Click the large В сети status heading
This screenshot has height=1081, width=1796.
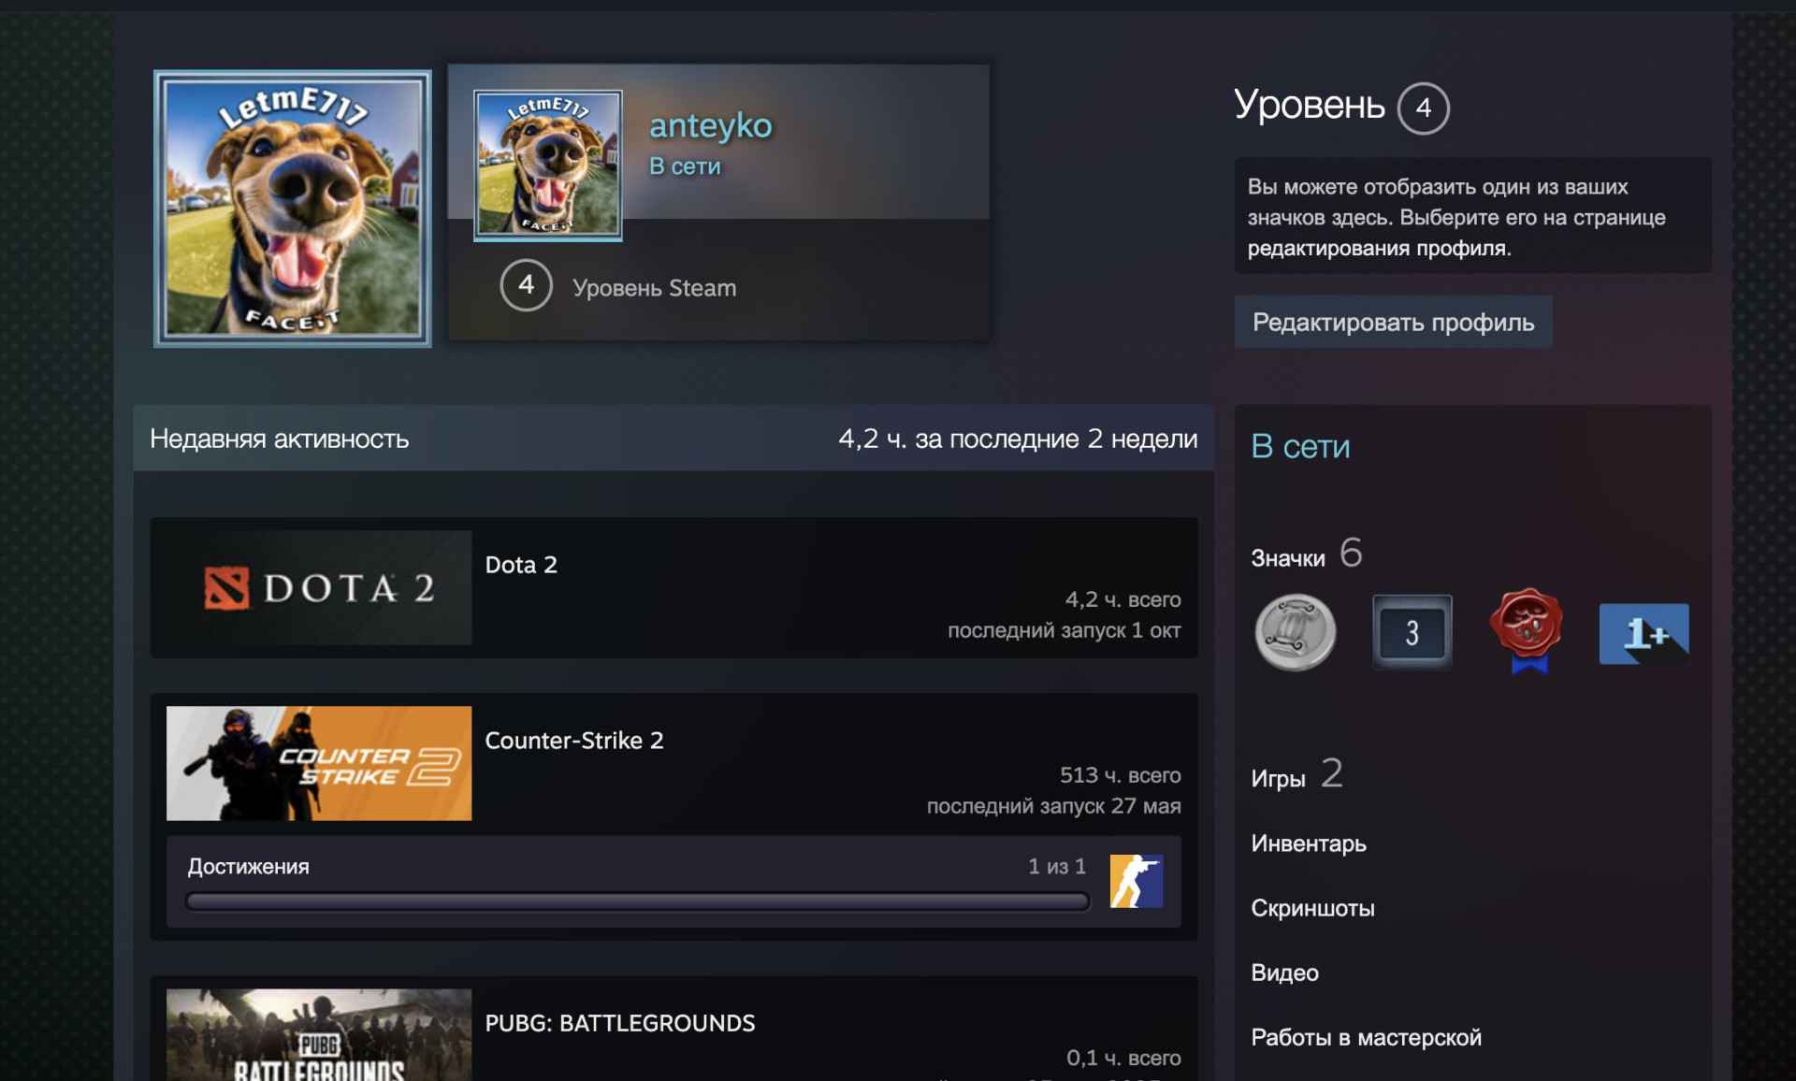1300,447
